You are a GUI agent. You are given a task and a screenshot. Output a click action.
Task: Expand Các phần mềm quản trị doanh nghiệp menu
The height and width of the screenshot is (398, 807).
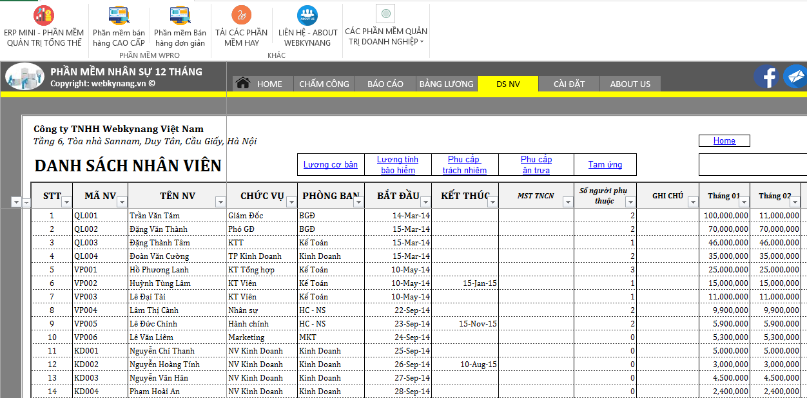tap(385, 26)
